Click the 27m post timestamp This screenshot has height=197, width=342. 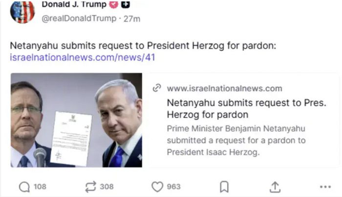coord(132,19)
